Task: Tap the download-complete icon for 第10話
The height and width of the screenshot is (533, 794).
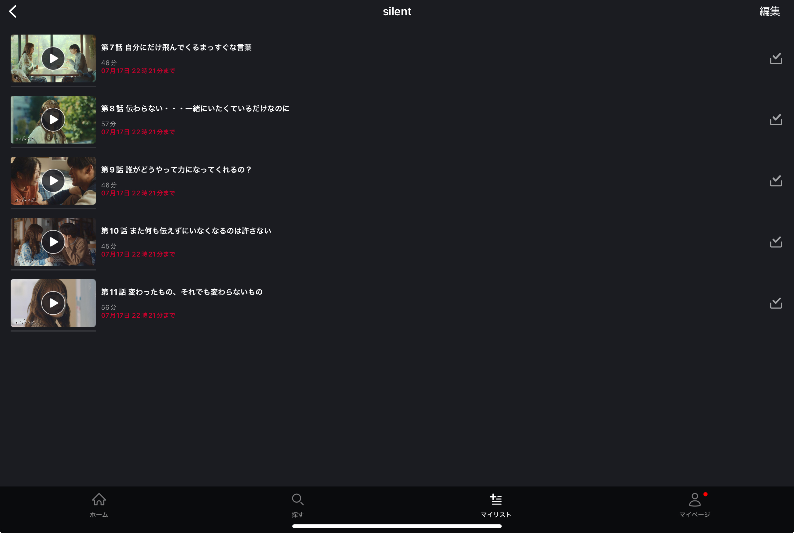Action: (776, 242)
